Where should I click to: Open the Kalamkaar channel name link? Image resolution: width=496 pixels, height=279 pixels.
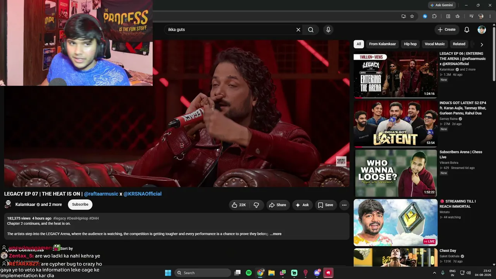(x=25, y=205)
